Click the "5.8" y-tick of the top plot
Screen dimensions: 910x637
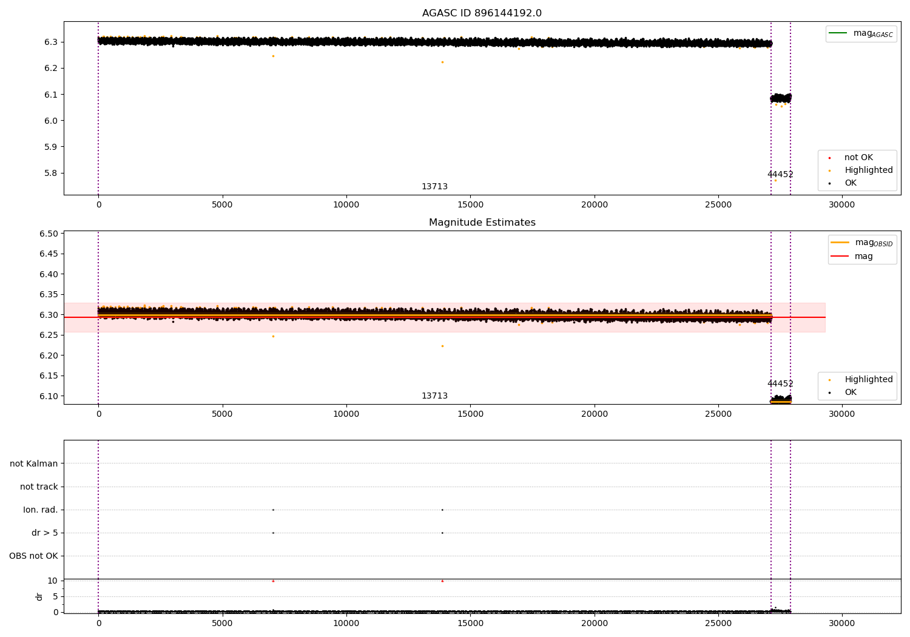[51, 173]
